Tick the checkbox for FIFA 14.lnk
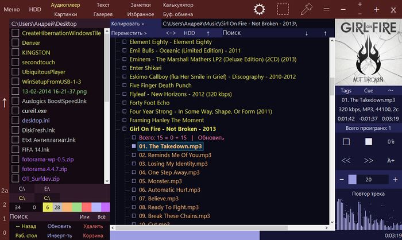 [x=16, y=149]
